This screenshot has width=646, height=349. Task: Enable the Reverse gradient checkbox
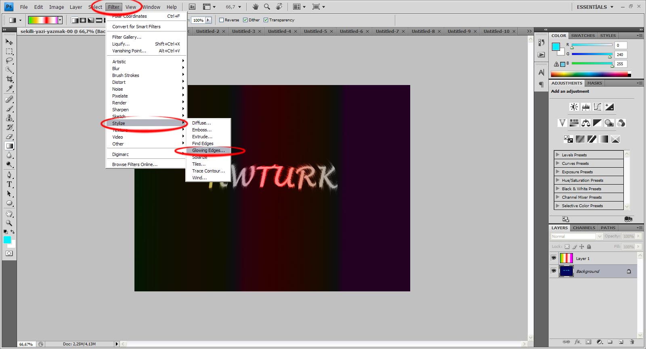(x=221, y=20)
